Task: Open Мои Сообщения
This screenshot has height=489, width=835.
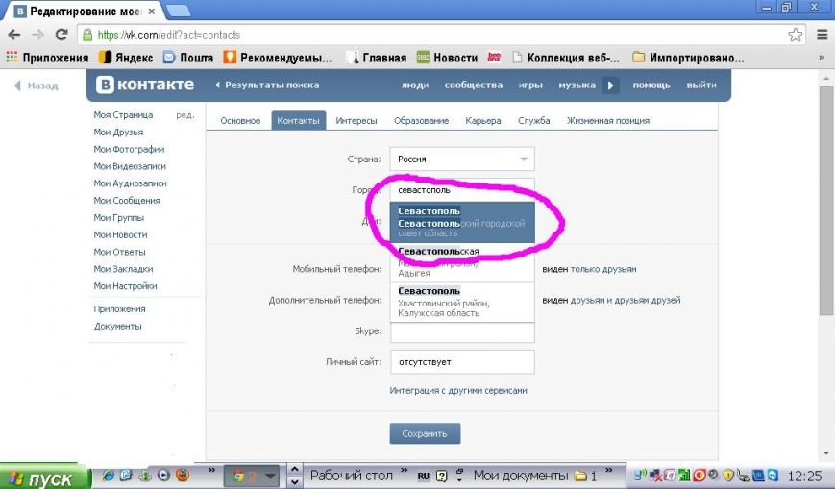Action: tap(127, 200)
